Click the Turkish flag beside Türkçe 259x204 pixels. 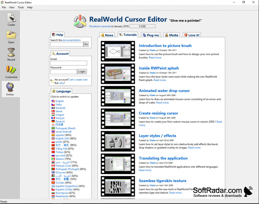click(53, 152)
